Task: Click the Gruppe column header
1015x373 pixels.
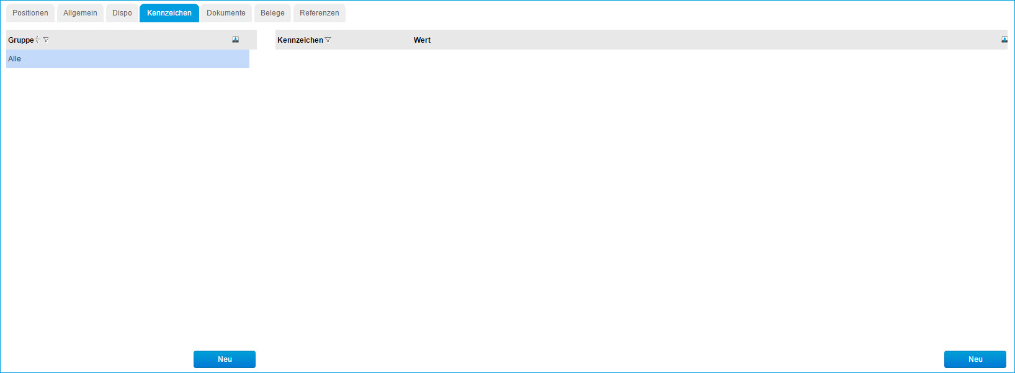Action: pos(21,40)
